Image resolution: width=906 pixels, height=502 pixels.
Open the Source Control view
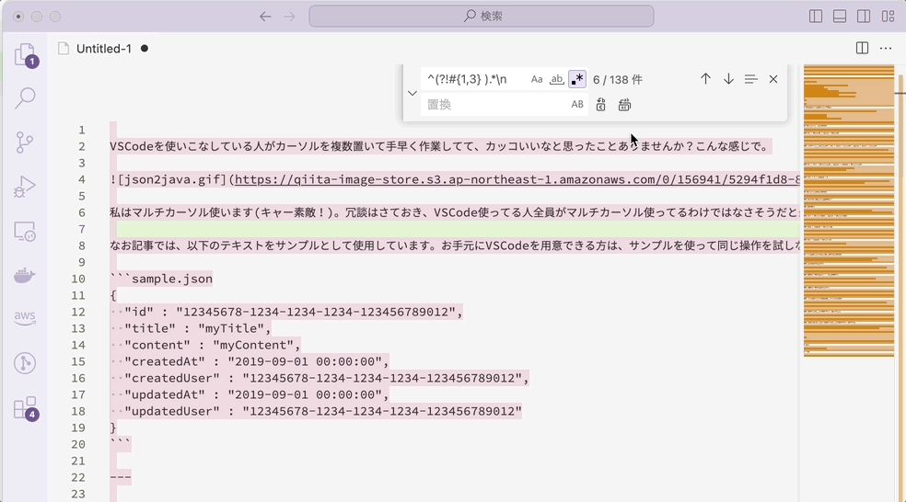click(x=25, y=142)
